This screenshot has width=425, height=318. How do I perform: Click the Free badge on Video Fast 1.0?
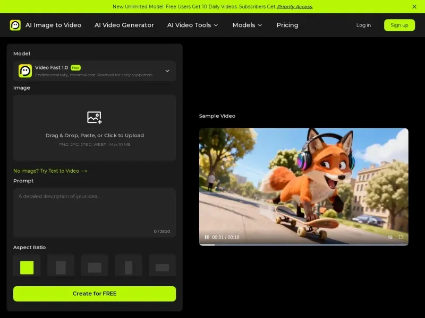75,67
